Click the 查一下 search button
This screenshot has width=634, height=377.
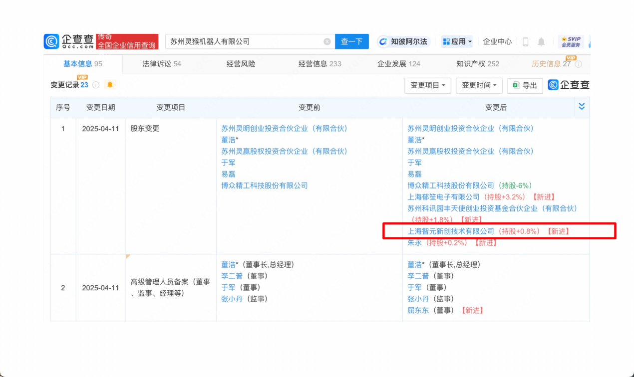tap(351, 42)
